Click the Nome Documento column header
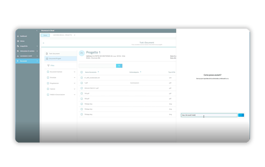265x167 pixels. 91,72
